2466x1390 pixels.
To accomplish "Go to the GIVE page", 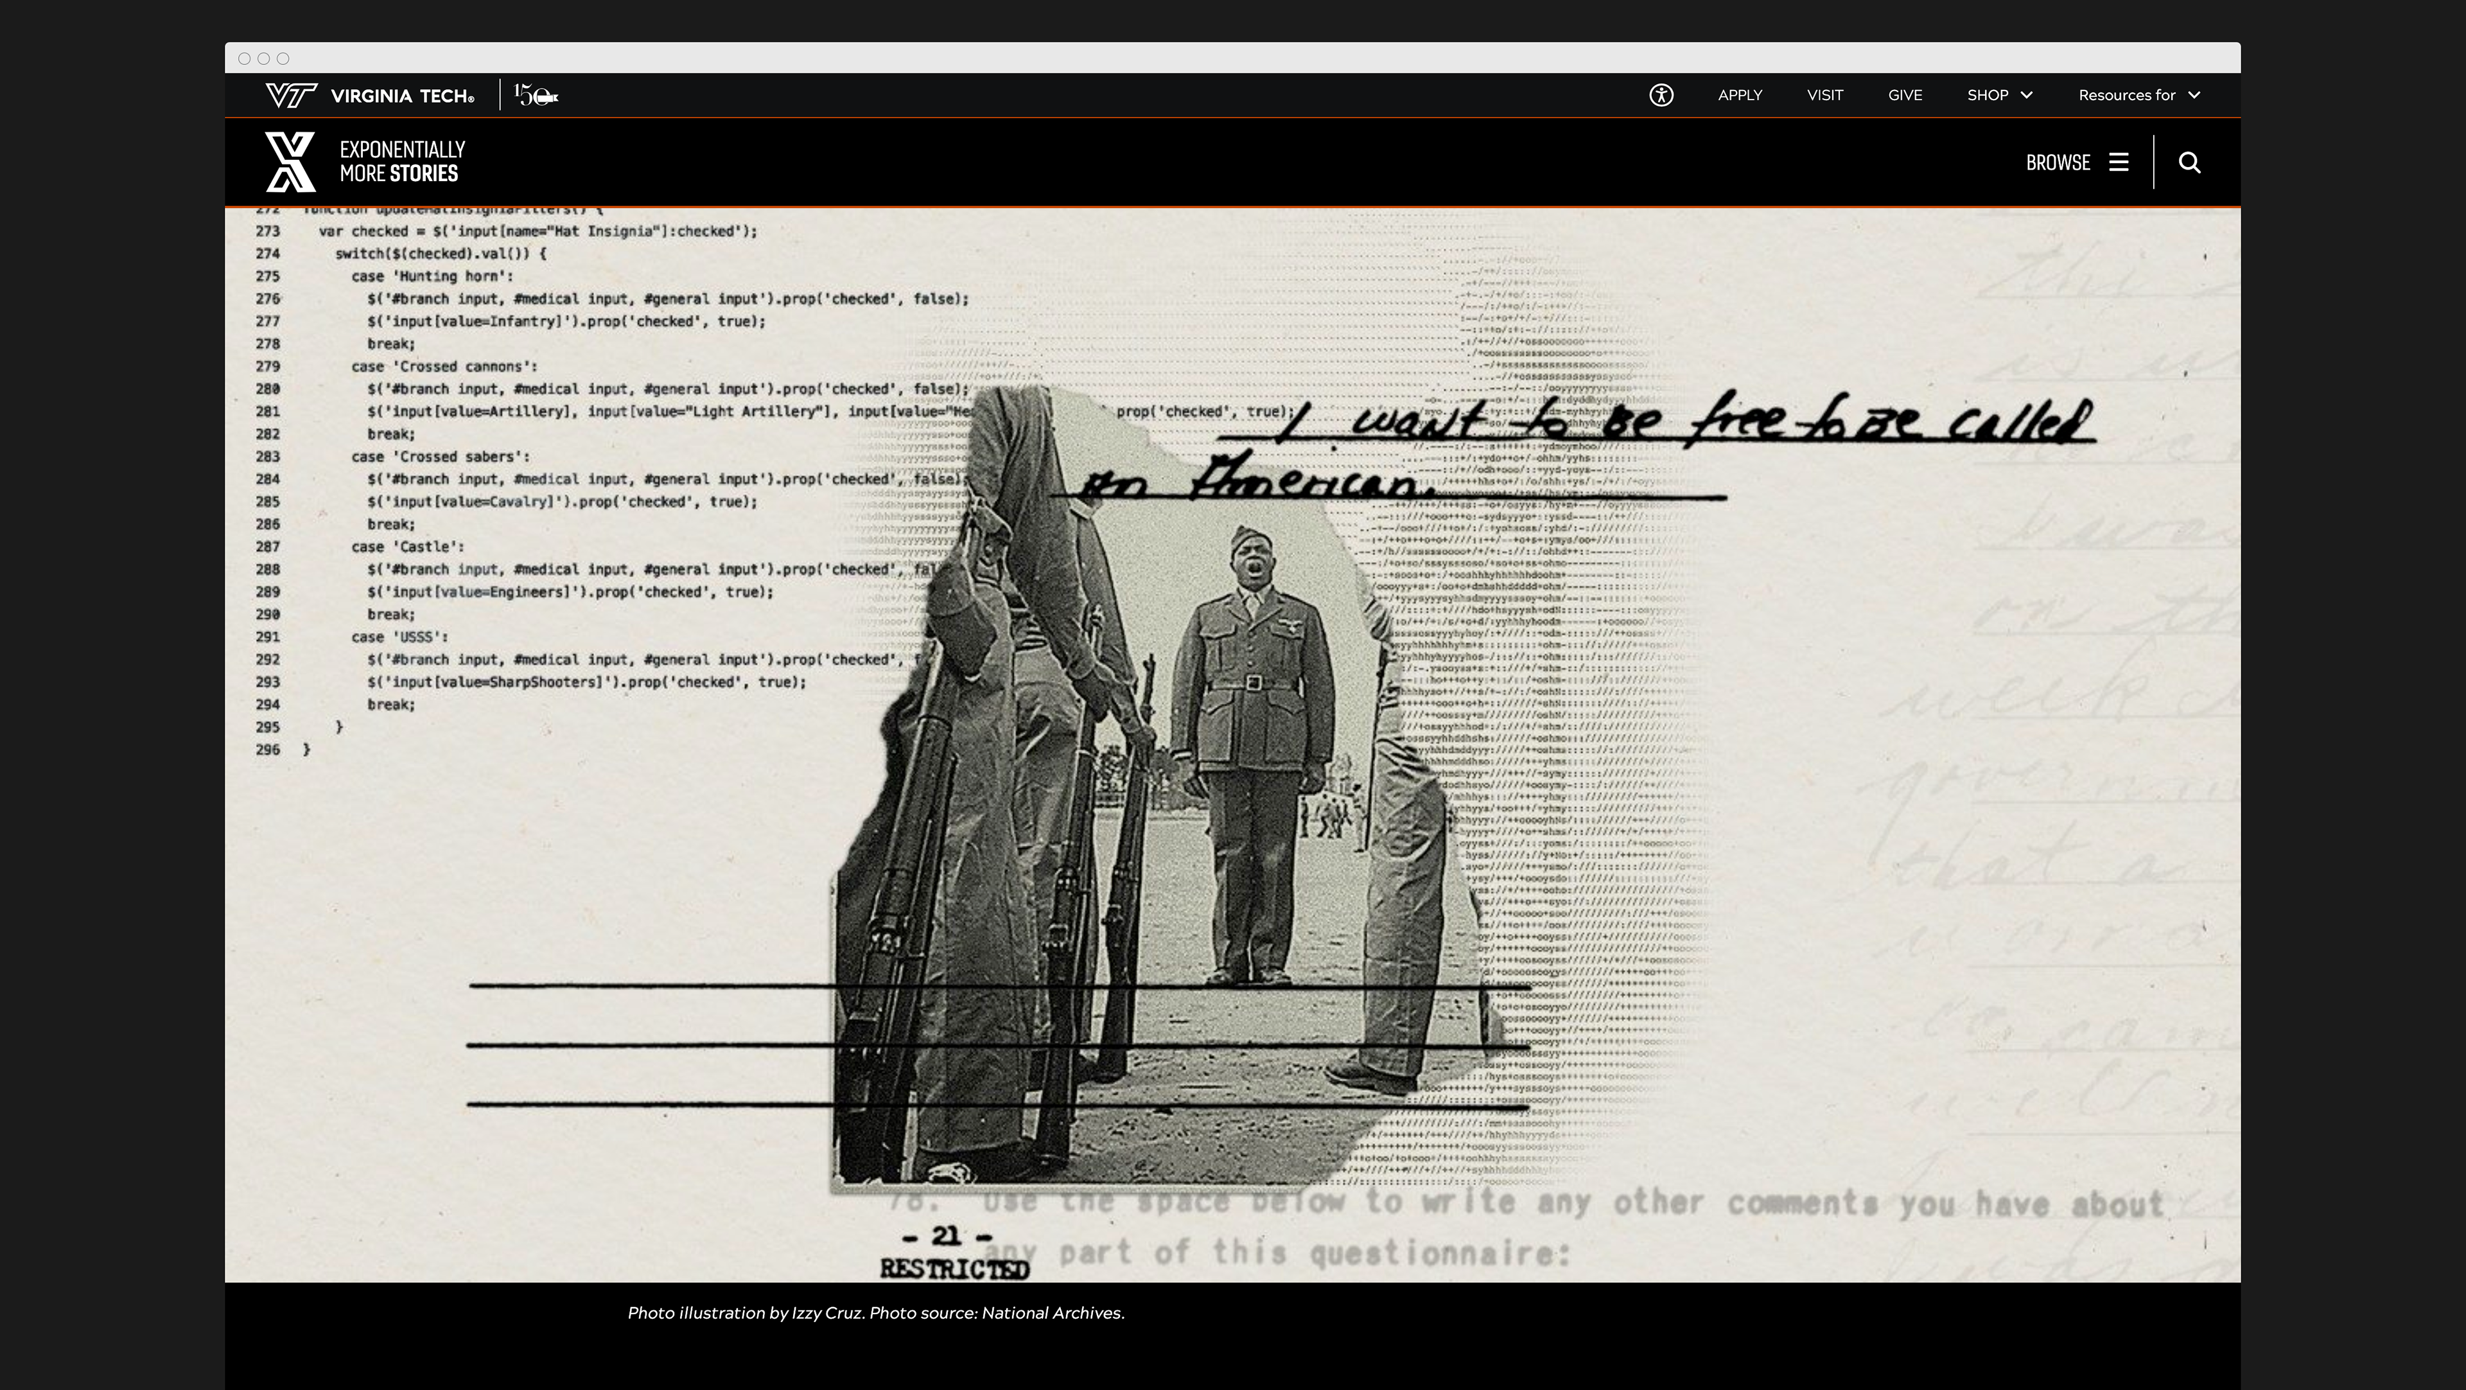I will (1905, 95).
